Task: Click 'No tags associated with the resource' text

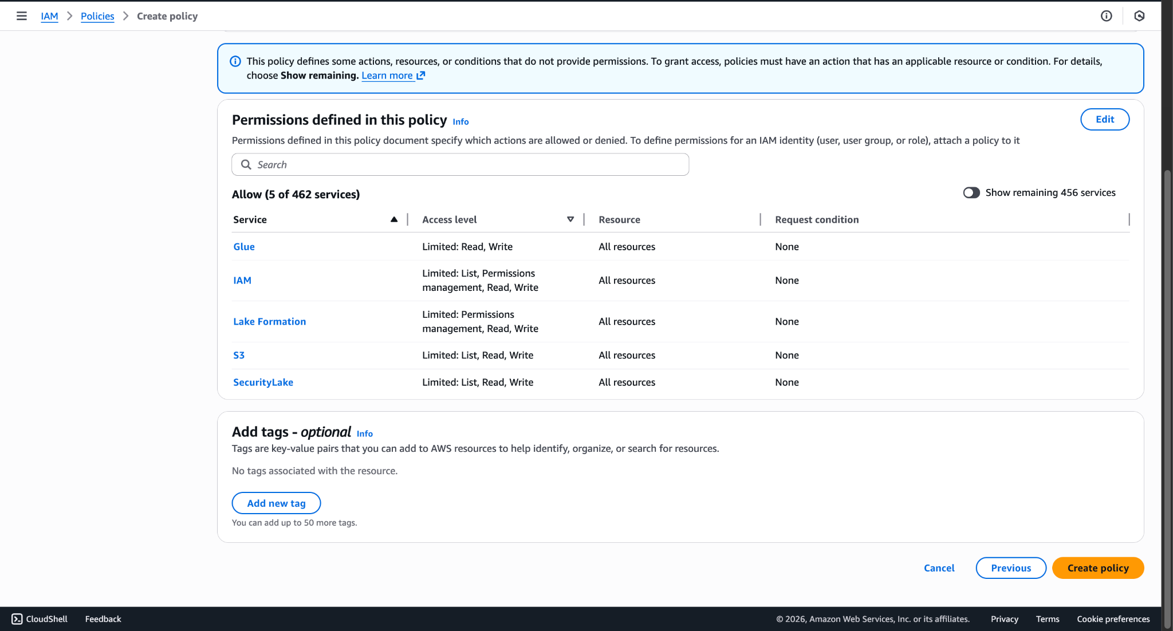Action: (314, 471)
